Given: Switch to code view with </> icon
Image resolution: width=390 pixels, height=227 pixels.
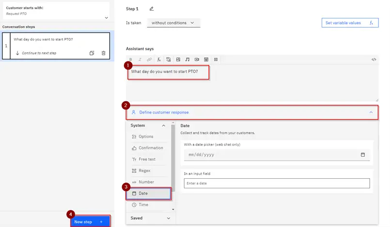Looking at the screenshot, I should pos(374,59).
